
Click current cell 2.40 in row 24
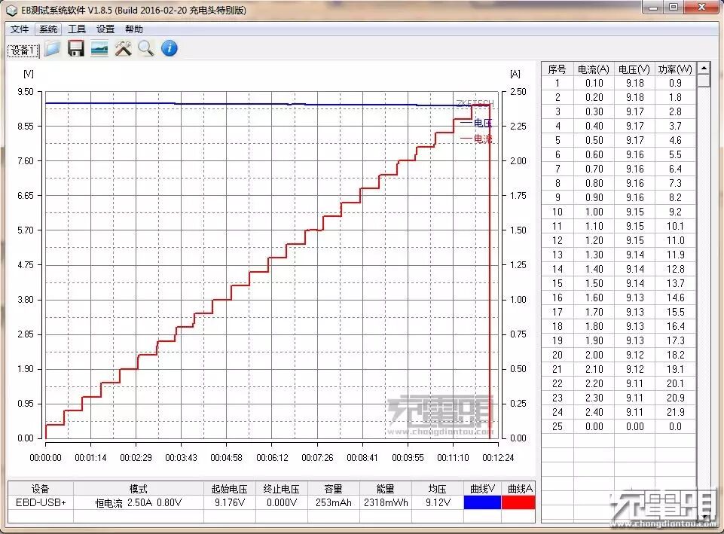(x=594, y=412)
